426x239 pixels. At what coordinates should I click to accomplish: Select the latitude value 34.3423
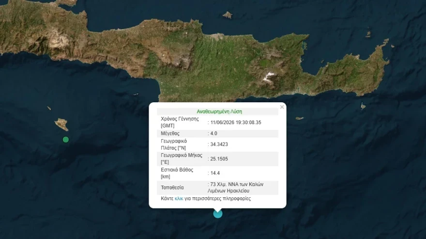(219, 144)
